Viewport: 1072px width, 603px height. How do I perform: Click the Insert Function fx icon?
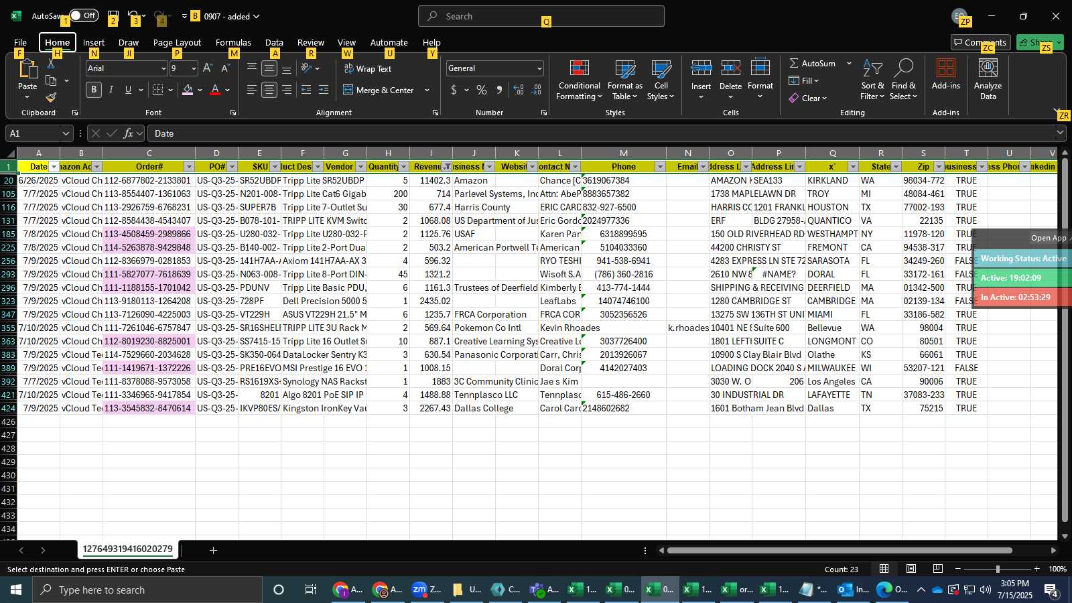click(129, 133)
